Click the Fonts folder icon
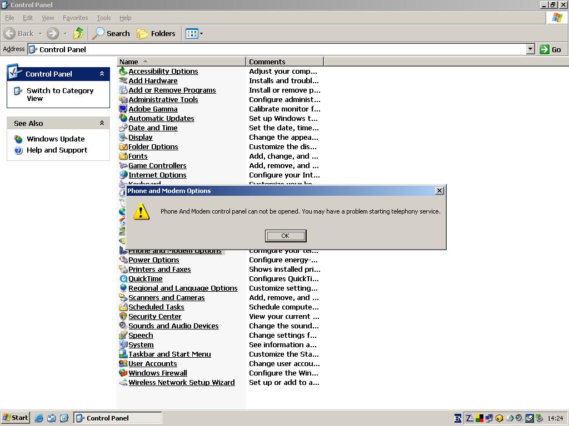This screenshot has height=426, width=569. pyautogui.click(x=123, y=156)
